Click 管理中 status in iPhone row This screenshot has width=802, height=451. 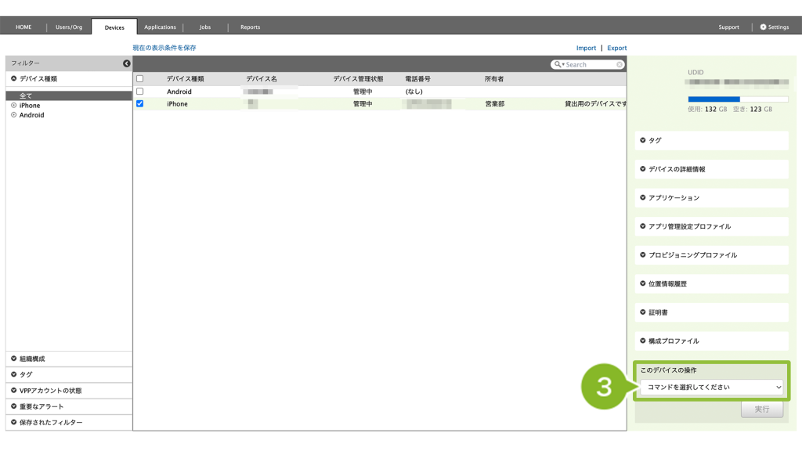(363, 104)
